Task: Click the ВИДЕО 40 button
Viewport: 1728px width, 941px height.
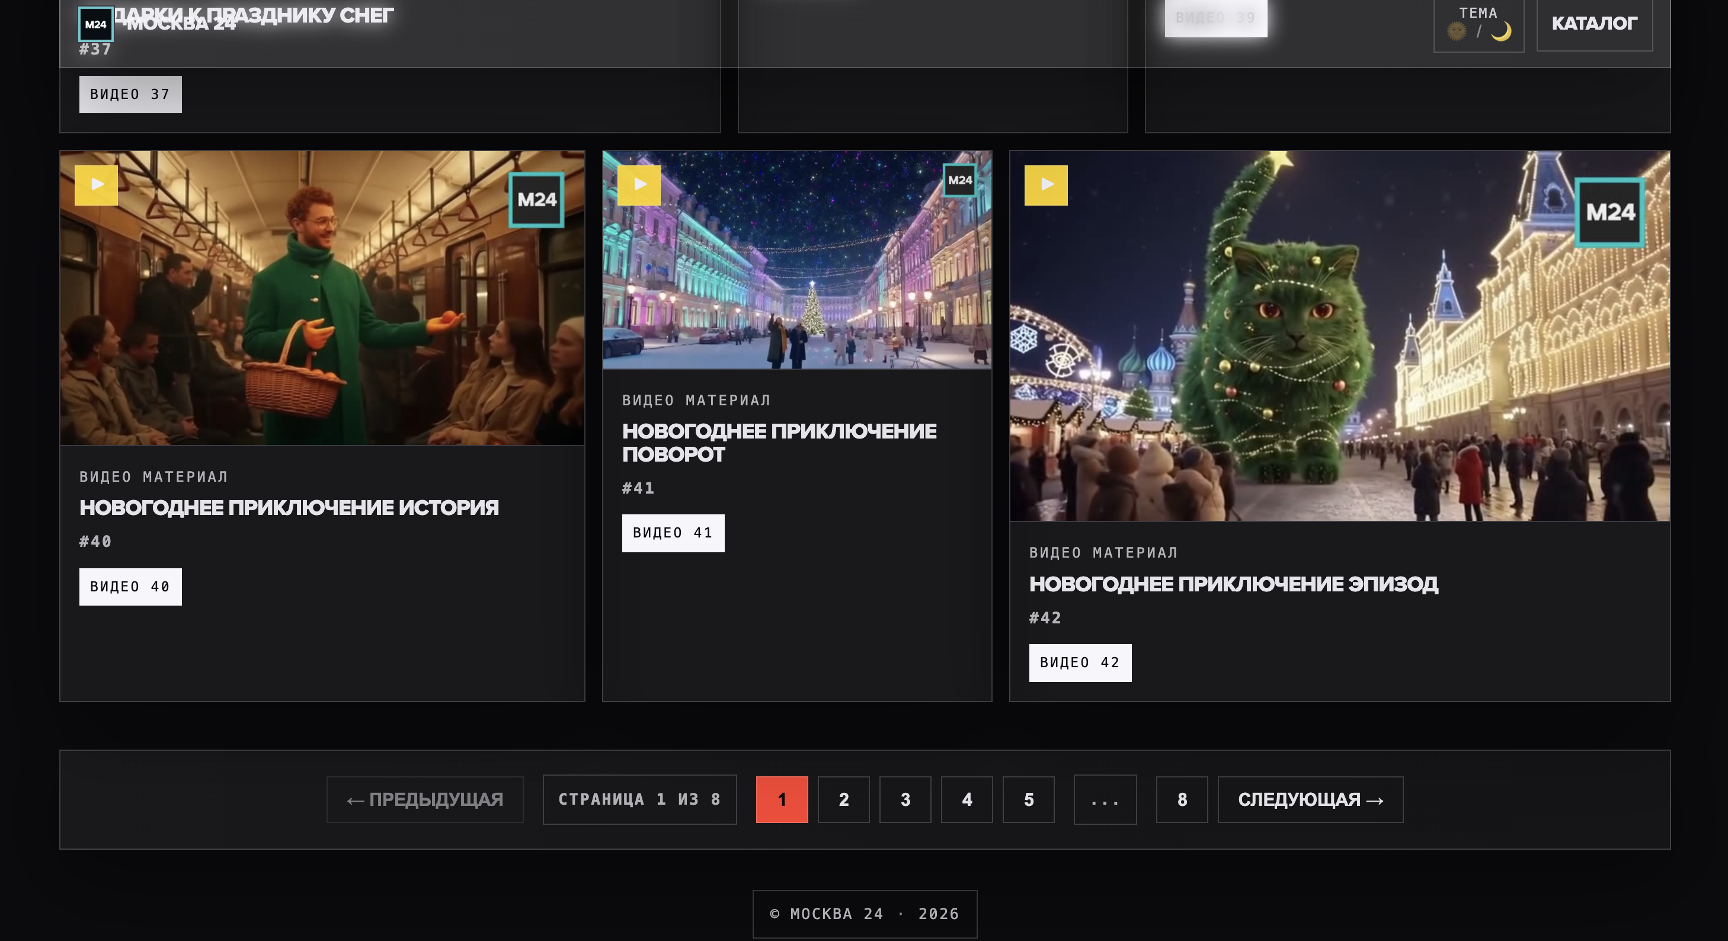Action: tap(130, 587)
